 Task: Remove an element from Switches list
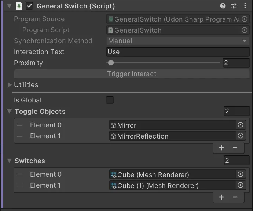(235, 197)
